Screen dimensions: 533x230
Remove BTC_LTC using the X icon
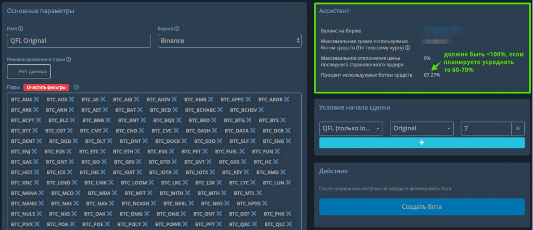[x=253, y=183]
